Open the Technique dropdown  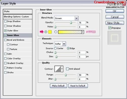point(64,44)
